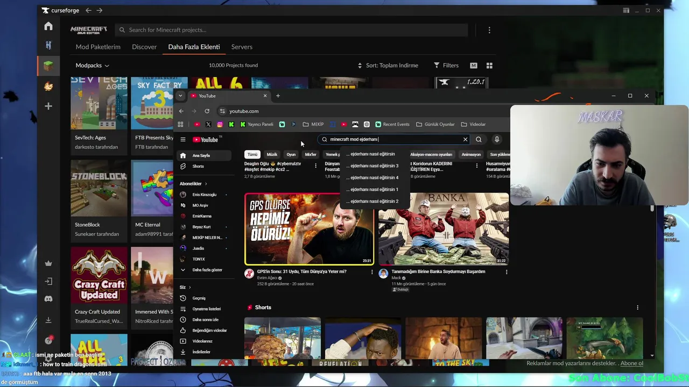The height and width of the screenshot is (387, 689).
Task: Select the Animasyon category chip
Action: click(x=471, y=154)
